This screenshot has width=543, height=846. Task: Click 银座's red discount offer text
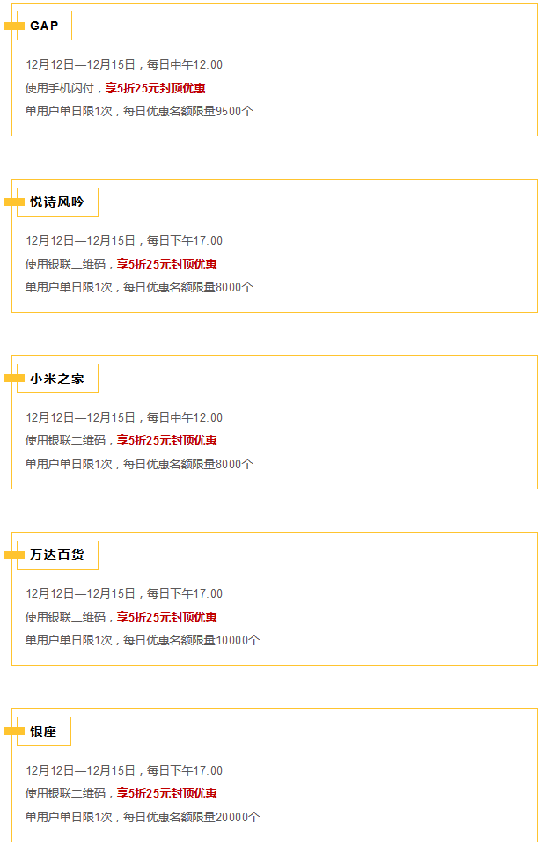167,793
